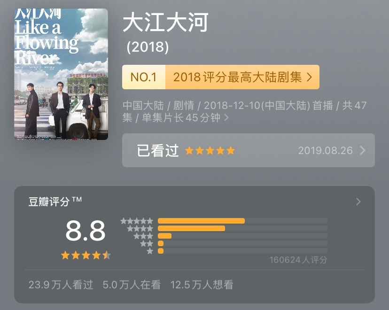Tap 23.9万人看过 watched count
Viewport: 389px width, 310px height.
pos(61,285)
